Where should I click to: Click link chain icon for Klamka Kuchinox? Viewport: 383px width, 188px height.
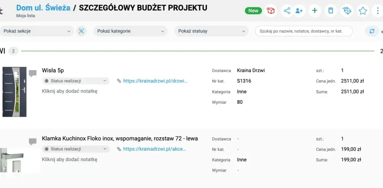point(119,149)
